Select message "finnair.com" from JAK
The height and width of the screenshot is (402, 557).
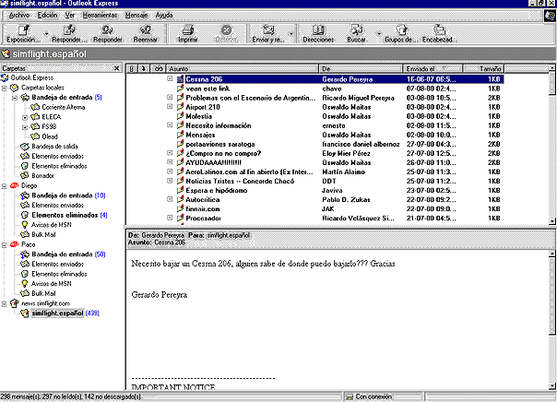coord(203,208)
